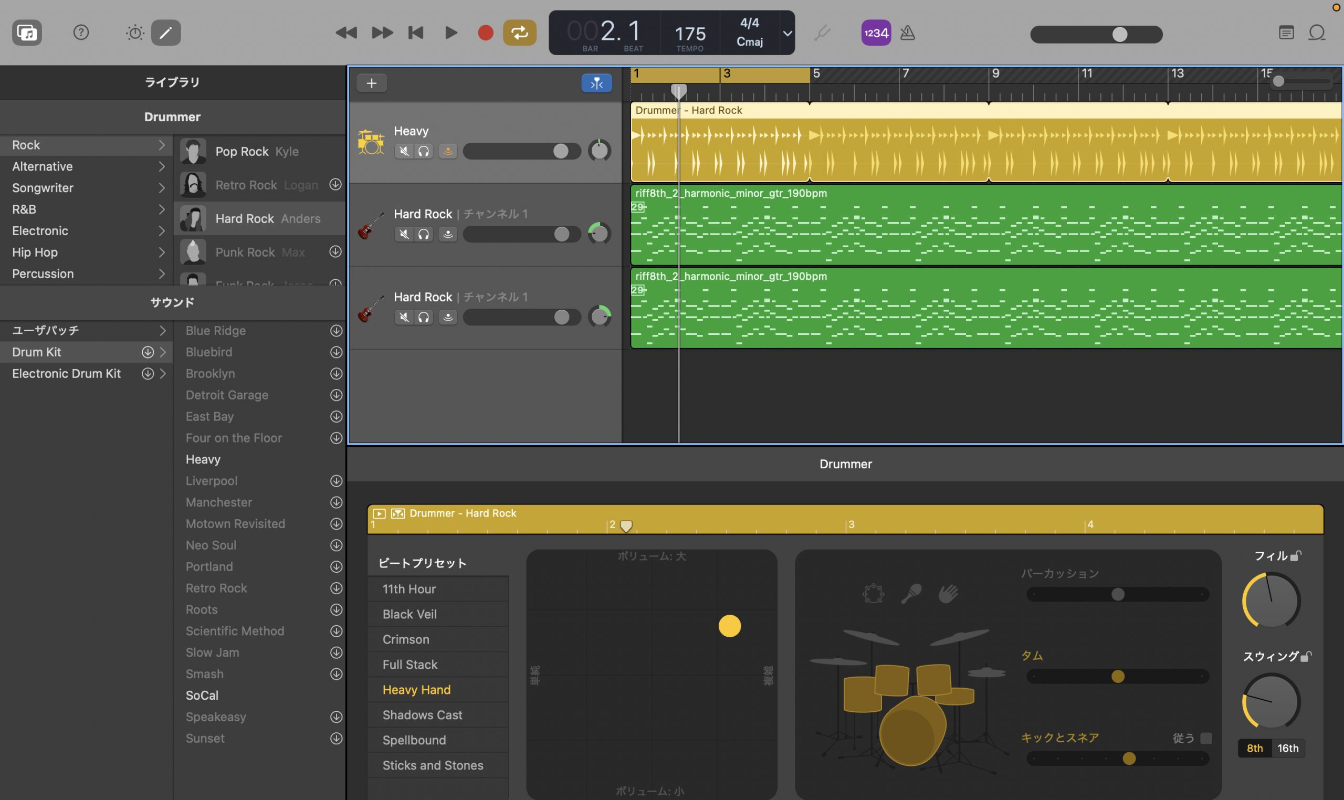Choose the Black Veil beat preset

pyautogui.click(x=438, y=614)
